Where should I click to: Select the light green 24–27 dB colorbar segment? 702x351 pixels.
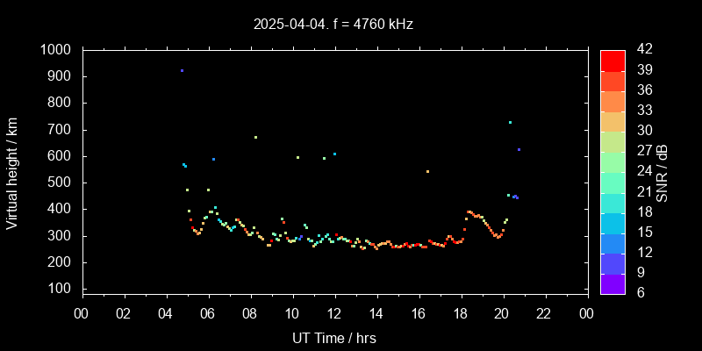click(612, 161)
